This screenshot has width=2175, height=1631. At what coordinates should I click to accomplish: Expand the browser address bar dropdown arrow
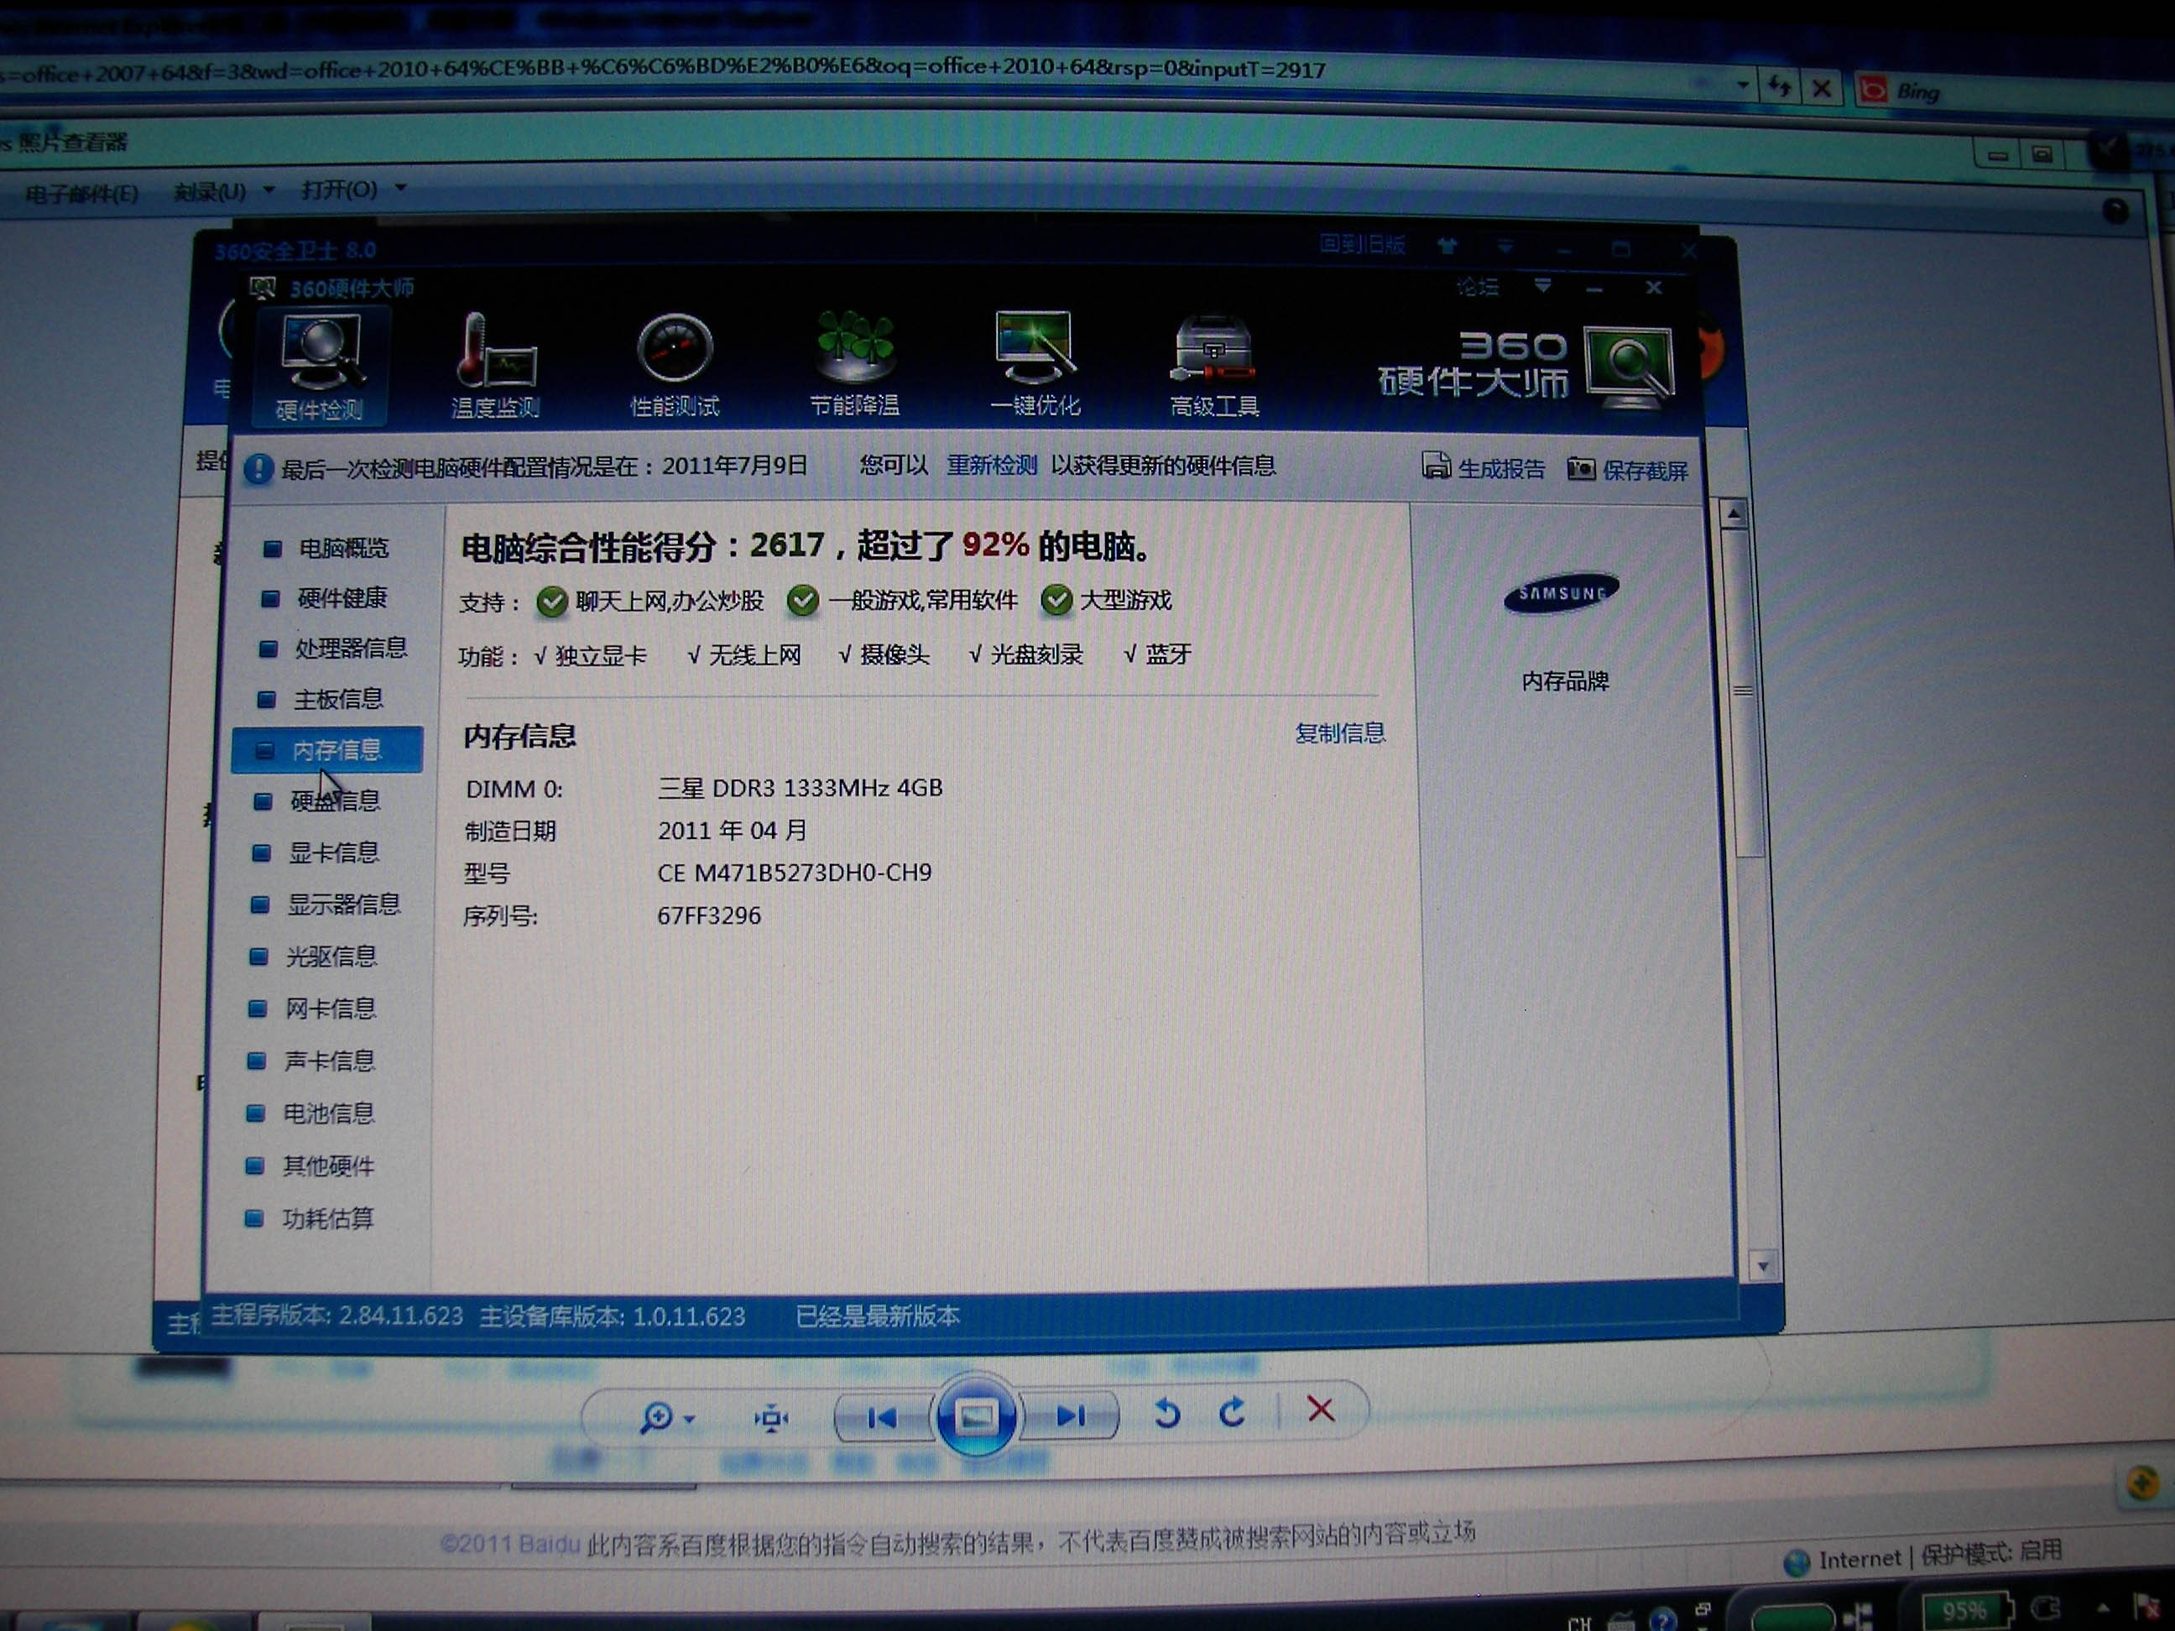1742,85
